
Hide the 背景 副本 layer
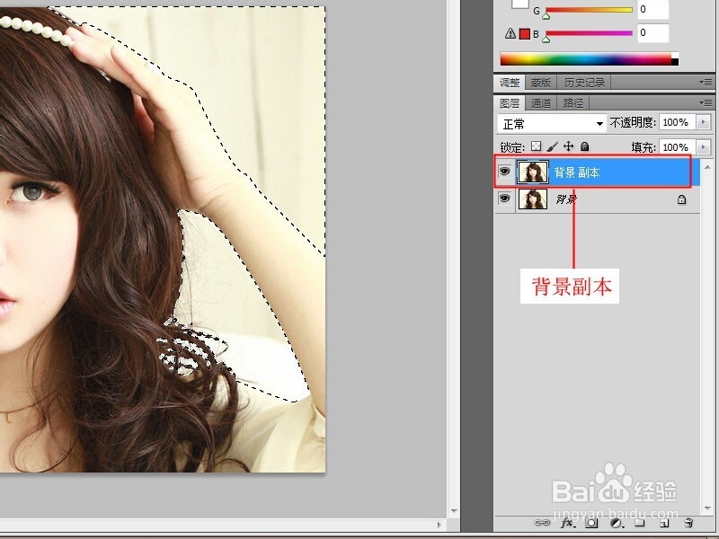504,172
